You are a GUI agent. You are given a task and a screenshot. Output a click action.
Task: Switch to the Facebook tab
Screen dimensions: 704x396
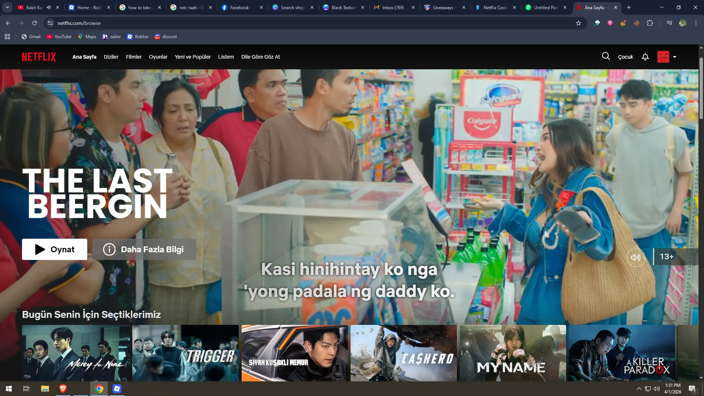pyautogui.click(x=242, y=7)
